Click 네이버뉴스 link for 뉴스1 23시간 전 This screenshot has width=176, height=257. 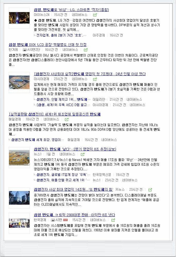point(130,180)
